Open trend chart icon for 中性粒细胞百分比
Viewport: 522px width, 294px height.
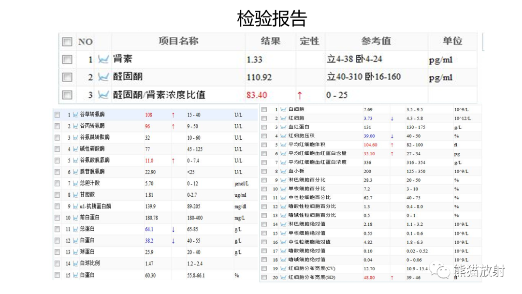(283, 198)
